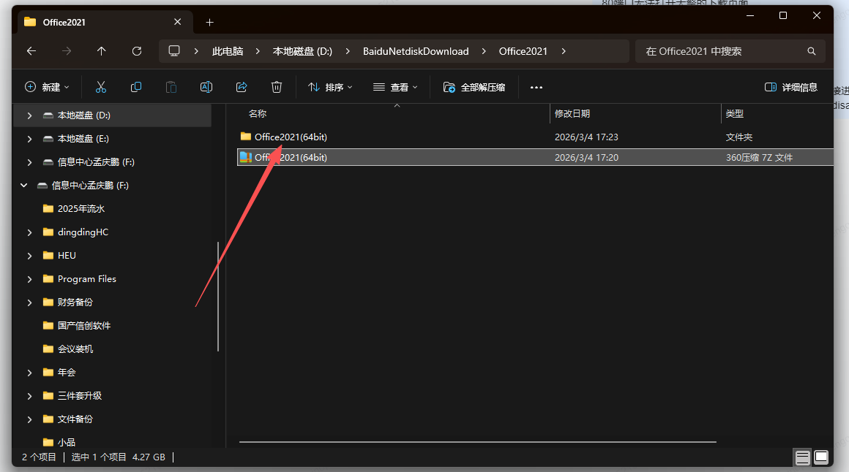The width and height of the screenshot is (849, 472).
Task: Click the Rename icon in toolbar
Action: click(x=206, y=87)
